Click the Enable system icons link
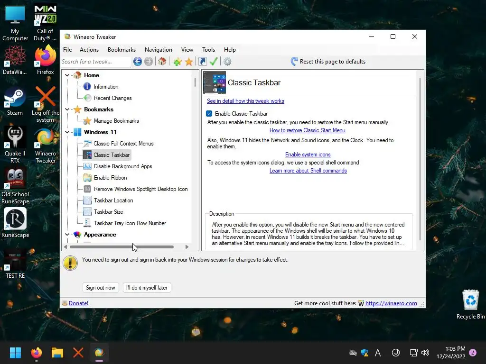Image resolution: width=486 pixels, height=364 pixels. pos(308,155)
